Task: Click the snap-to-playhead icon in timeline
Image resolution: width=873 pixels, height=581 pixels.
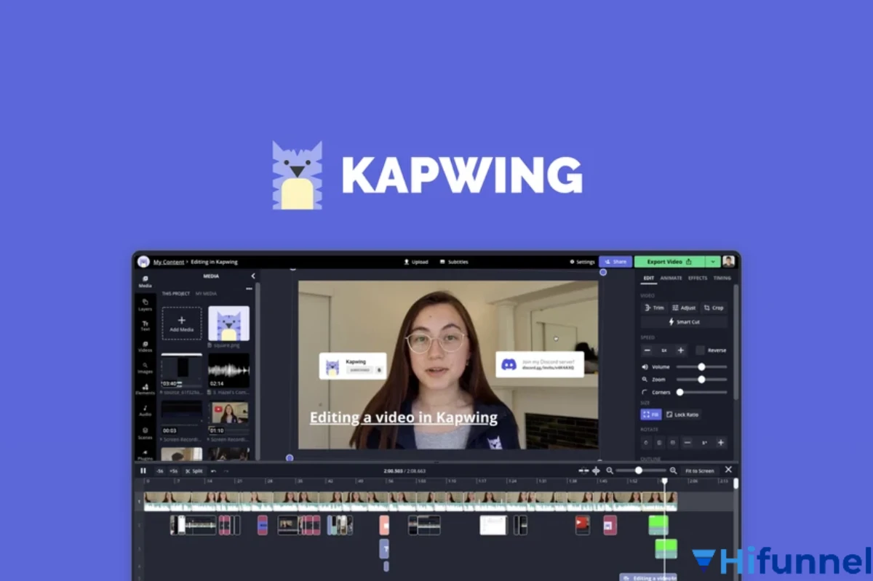Action: pyautogui.click(x=583, y=470)
